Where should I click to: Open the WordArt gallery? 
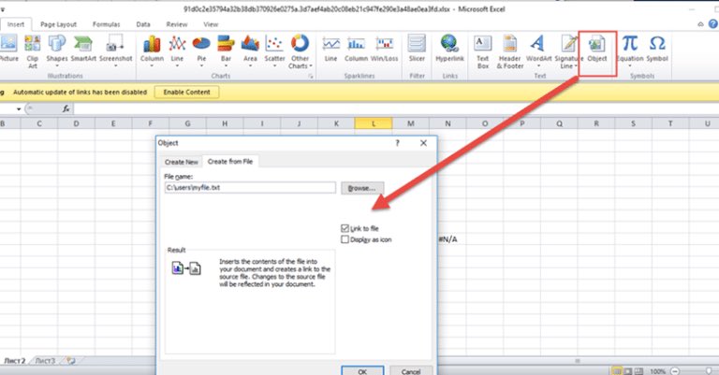[539, 50]
